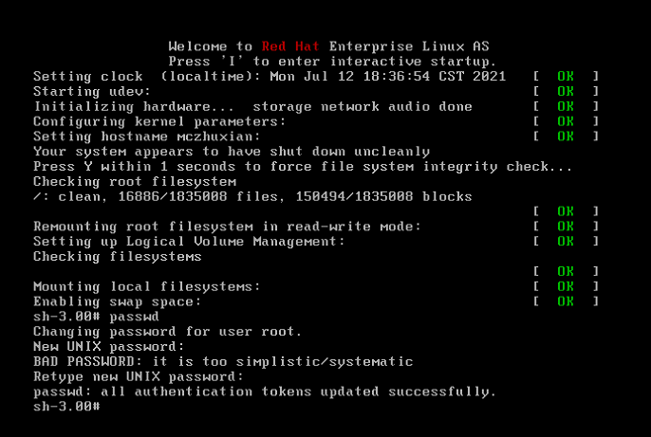Click the OK for Logical Volume Management
The width and height of the screenshot is (651, 437).
pos(566,242)
